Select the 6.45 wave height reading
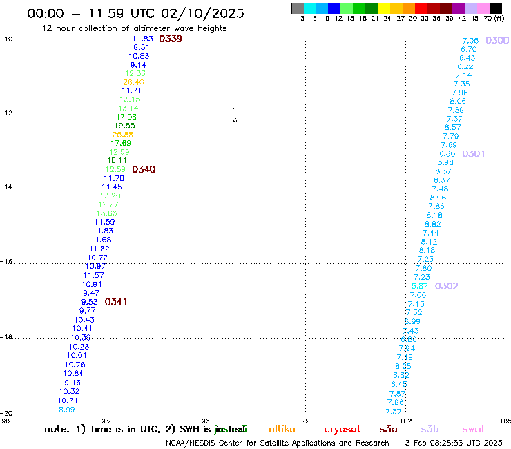This screenshot has width=511, height=449. (399, 385)
